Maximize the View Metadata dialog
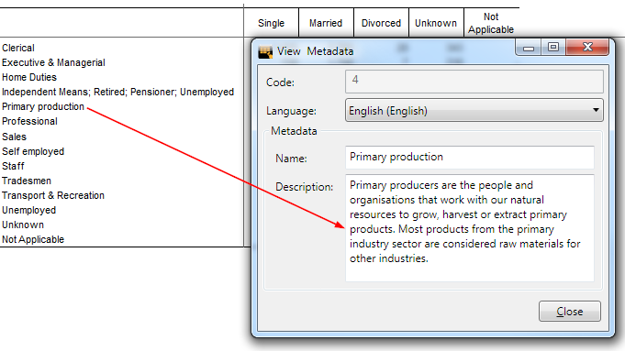The width and height of the screenshot is (625, 351). 553,48
